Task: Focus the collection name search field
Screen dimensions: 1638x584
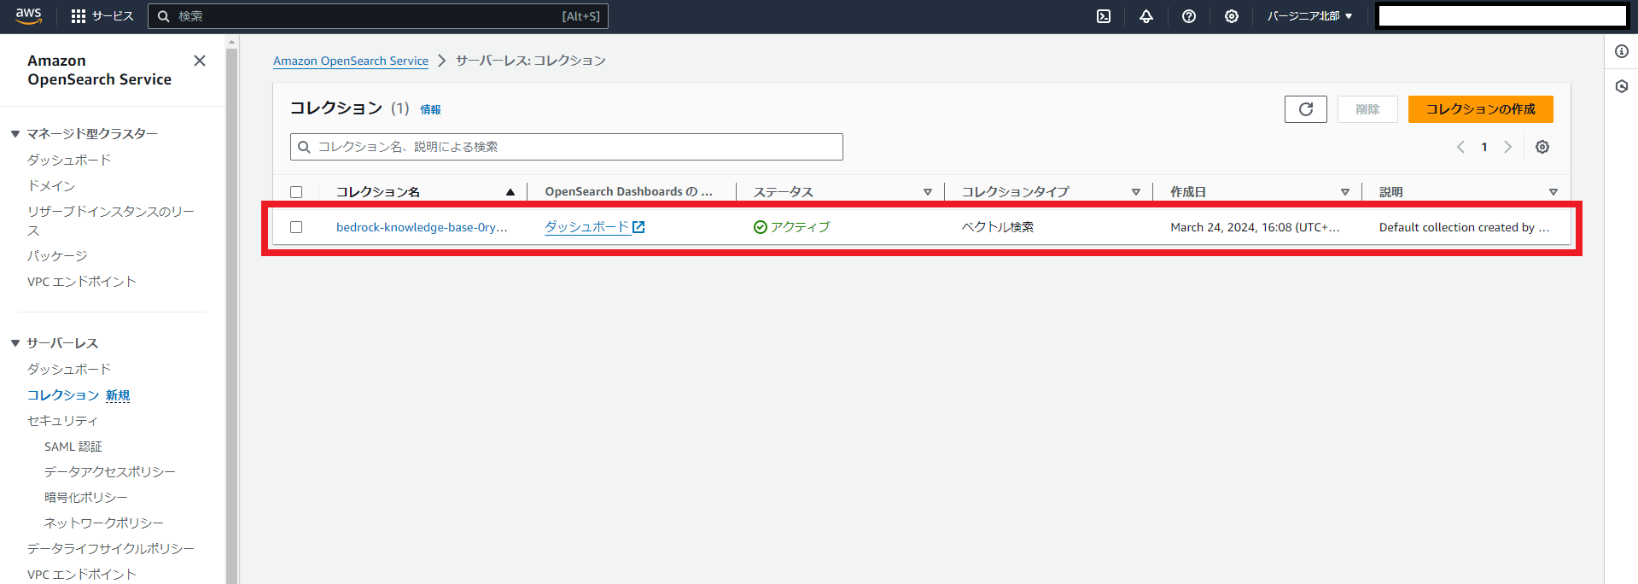Action: tap(567, 147)
